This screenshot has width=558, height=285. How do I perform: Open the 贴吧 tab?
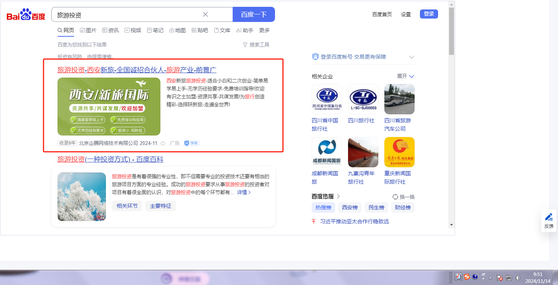click(200, 30)
